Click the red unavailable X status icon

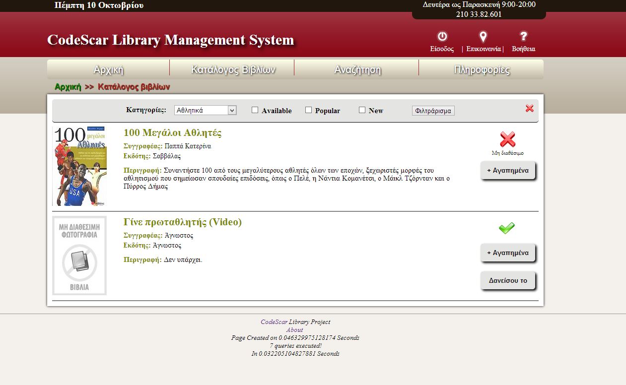507,139
